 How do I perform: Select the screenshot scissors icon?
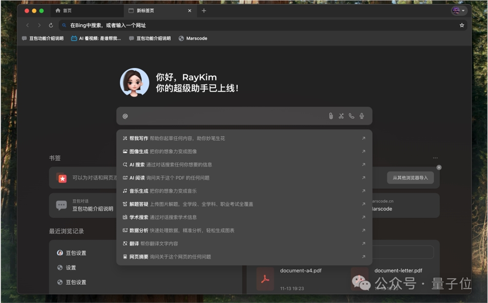point(341,116)
